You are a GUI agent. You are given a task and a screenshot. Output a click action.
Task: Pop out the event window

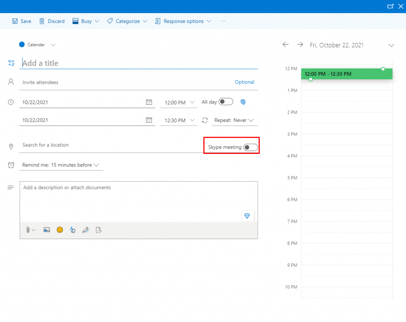[390, 6]
